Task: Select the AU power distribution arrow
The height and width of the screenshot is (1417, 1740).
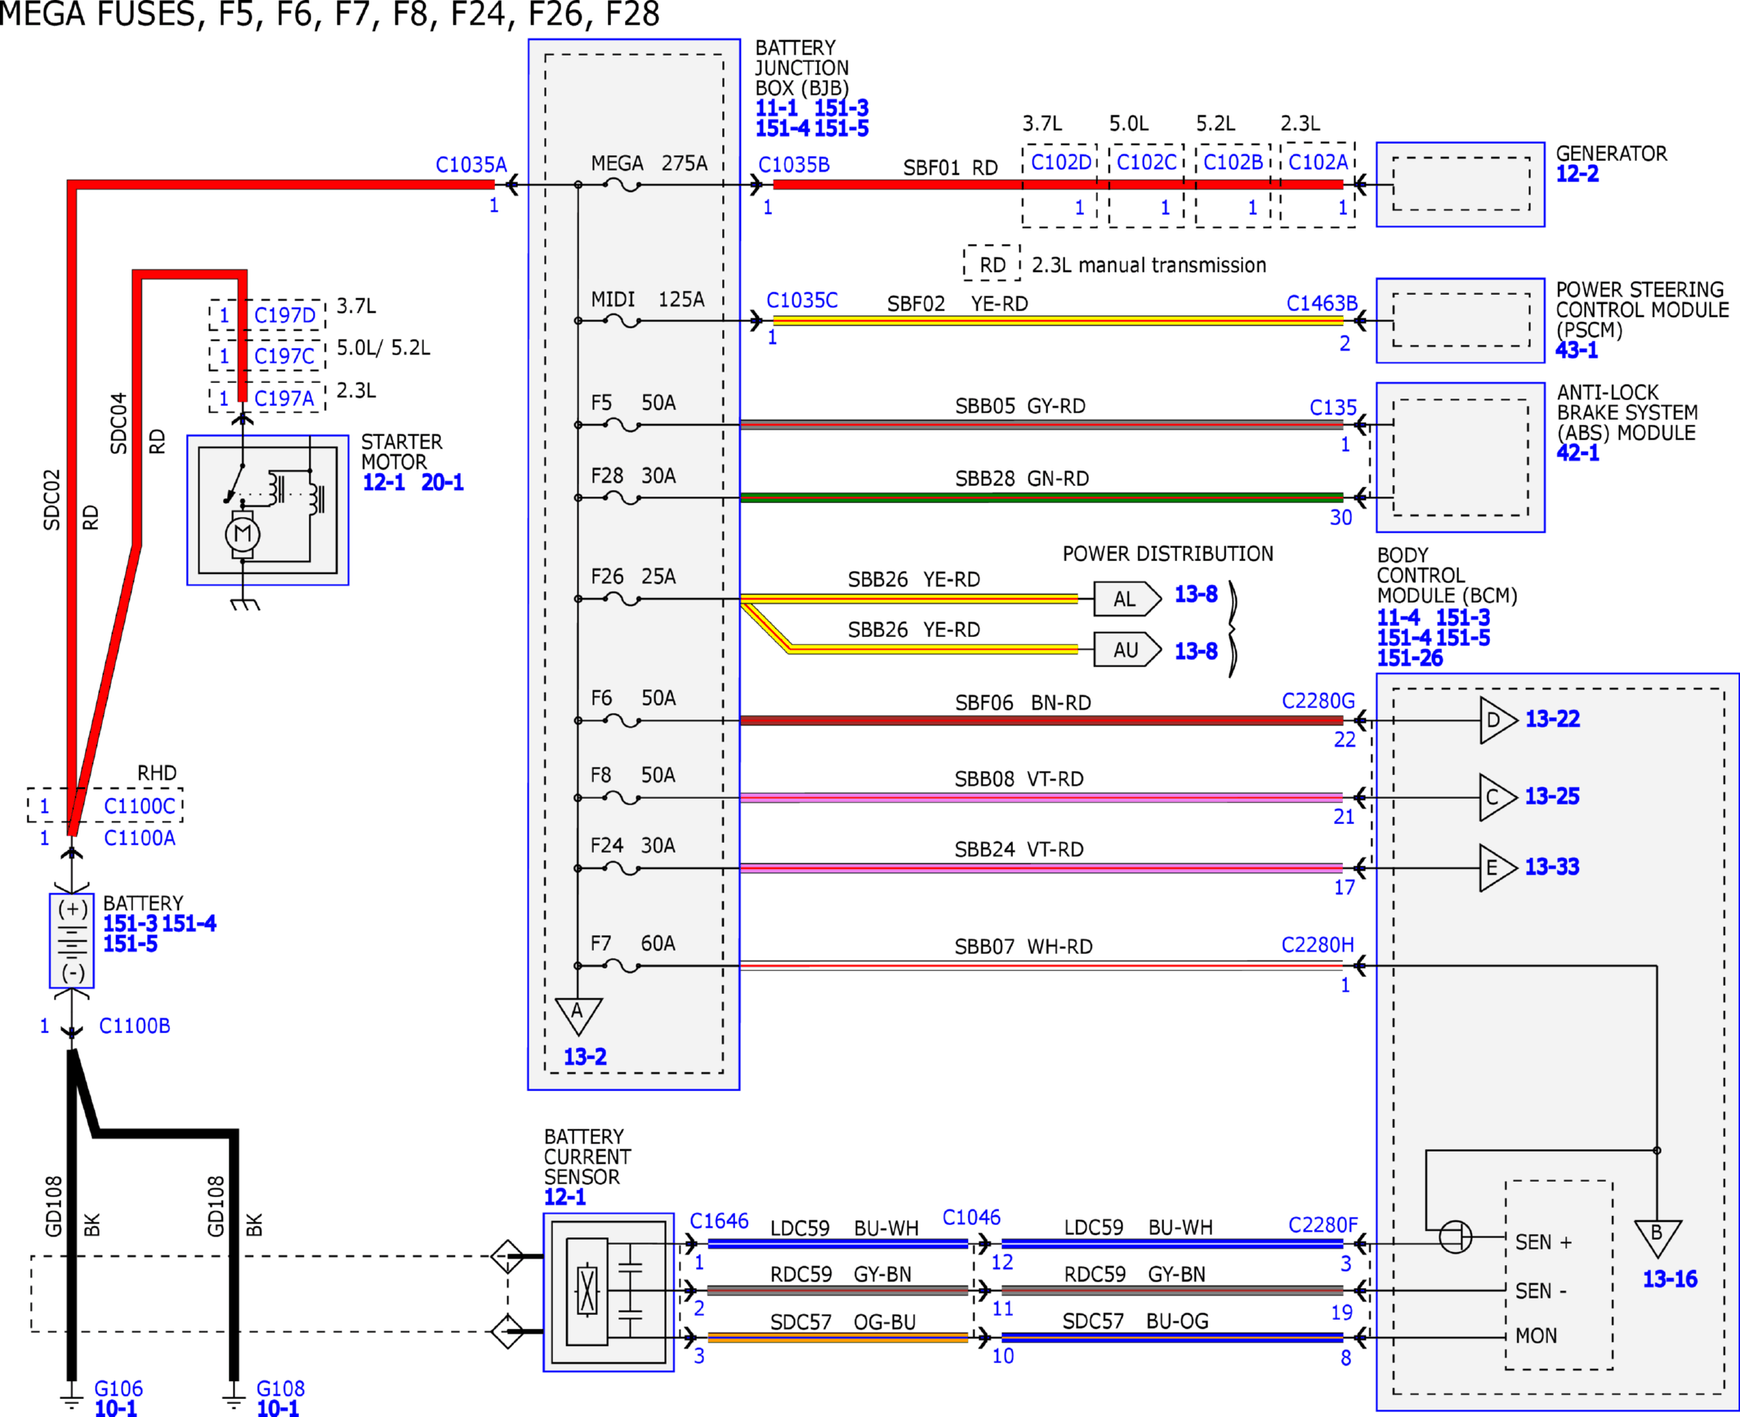Action: 1127,650
